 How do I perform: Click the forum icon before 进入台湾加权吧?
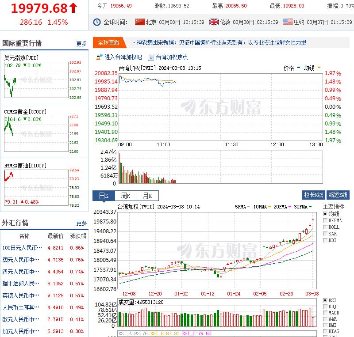(x=99, y=57)
